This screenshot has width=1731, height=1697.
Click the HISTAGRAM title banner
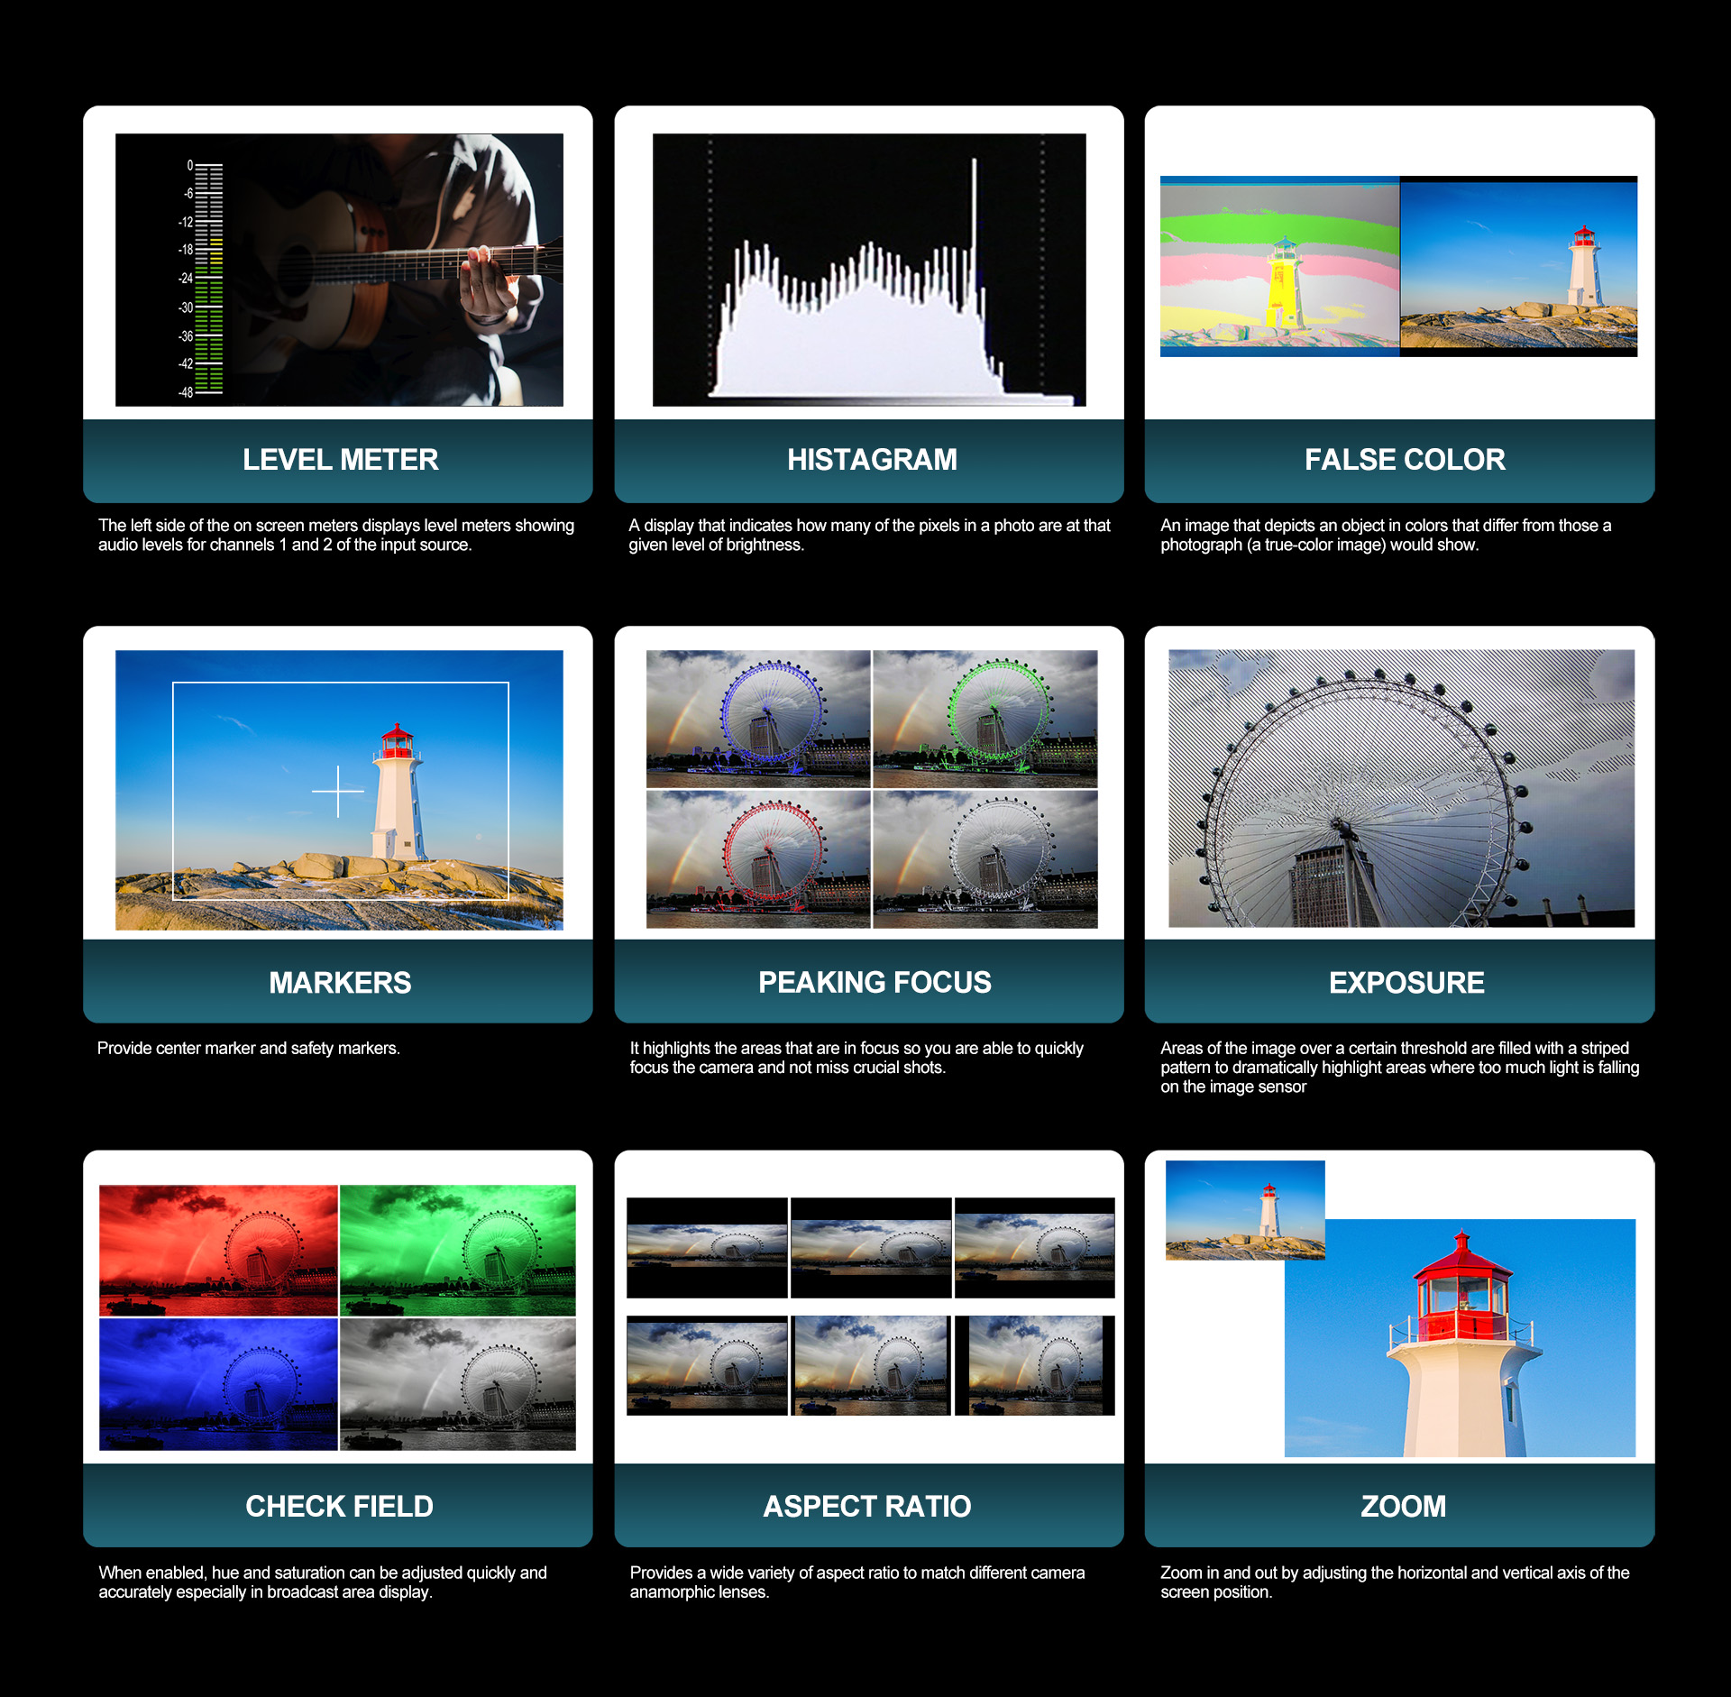pyautogui.click(x=870, y=460)
